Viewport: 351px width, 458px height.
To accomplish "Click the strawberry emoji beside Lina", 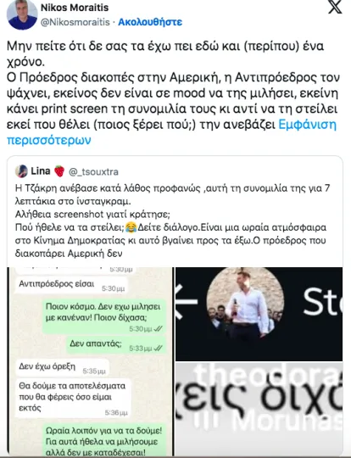I will tap(59, 171).
